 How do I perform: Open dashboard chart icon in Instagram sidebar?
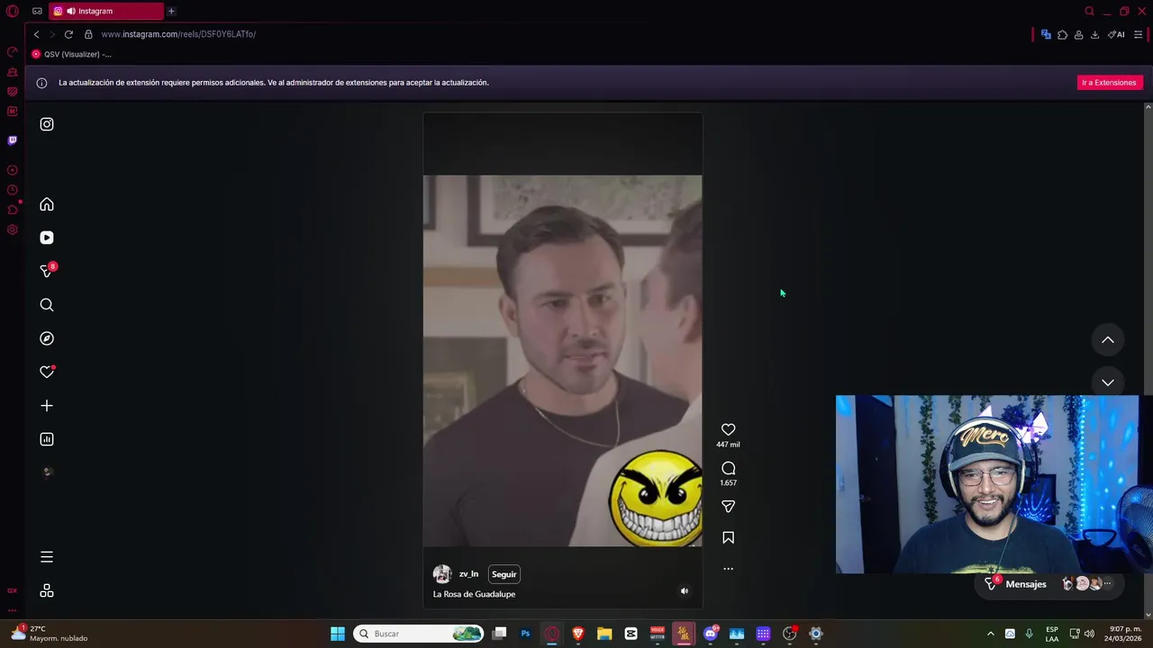pos(47,439)
